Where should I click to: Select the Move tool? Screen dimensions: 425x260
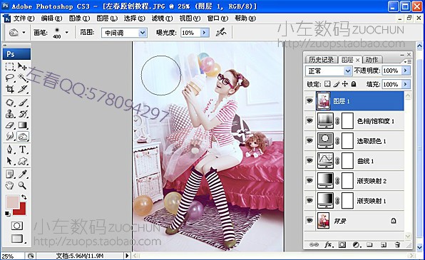coord(23,67)
